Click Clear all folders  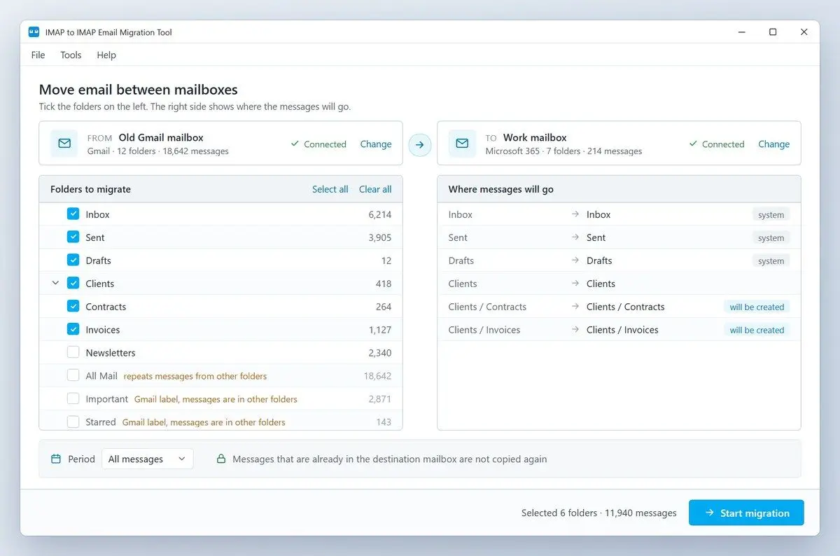(x=375, y=189)
